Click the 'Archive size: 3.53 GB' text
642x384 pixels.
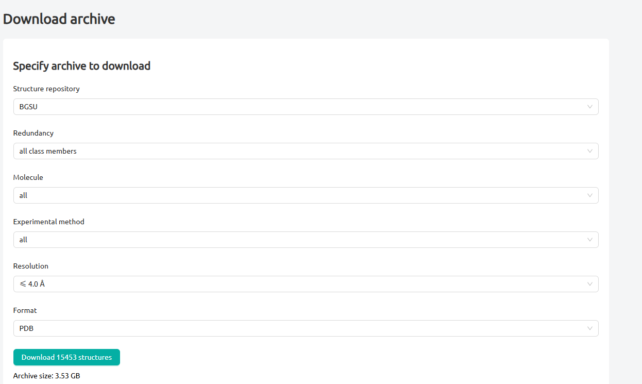(x=46, y=376)
